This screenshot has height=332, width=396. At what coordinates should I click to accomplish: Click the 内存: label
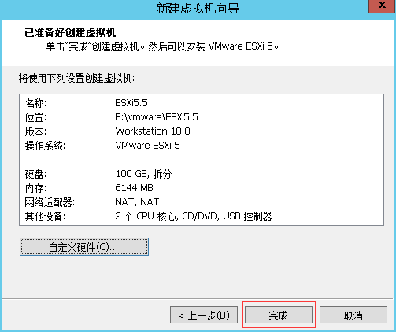(35, 188)
